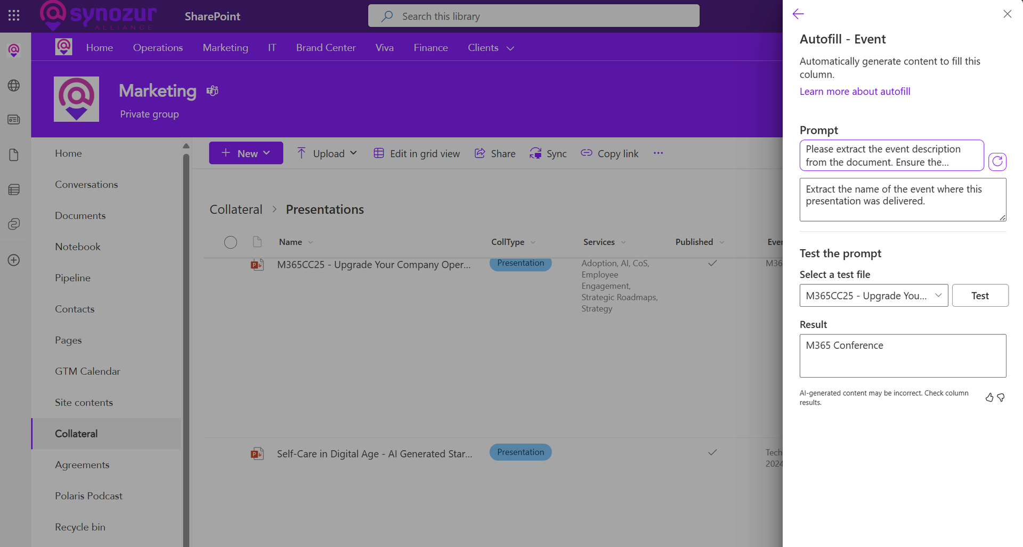Click the back arrow in Autofill panel
Viewport: 1023px width, 547px height.
click(x=798, y=14)
